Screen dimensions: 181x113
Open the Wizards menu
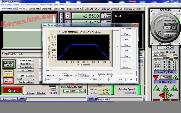tap(34, 5)
